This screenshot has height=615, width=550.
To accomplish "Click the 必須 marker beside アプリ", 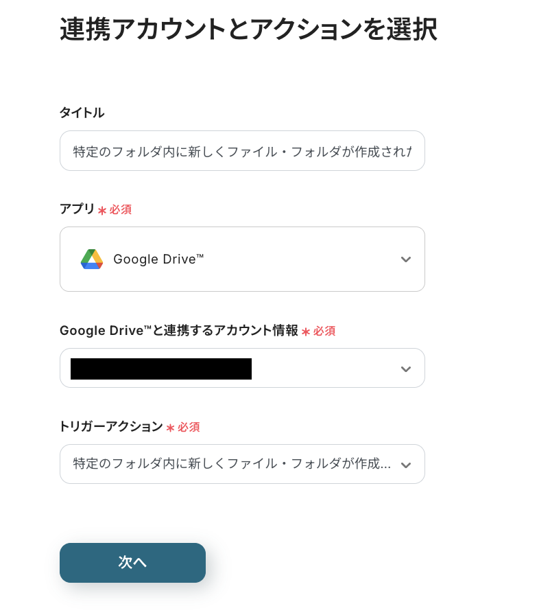I will pyautogui.click(x=121, y=210).
